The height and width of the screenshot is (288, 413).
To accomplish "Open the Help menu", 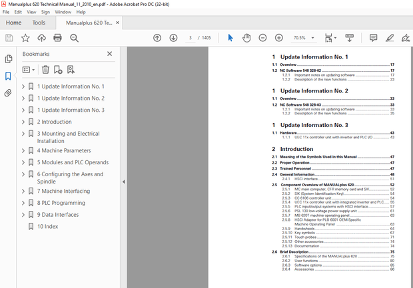I will point(81,12).
